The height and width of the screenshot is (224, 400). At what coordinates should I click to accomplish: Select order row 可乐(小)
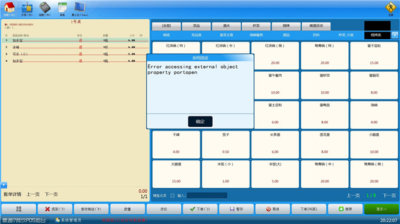[x=75, y=54]
